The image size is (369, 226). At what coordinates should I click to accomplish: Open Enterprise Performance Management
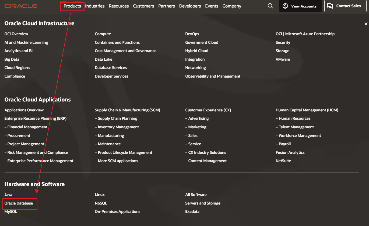coord(39,161)
